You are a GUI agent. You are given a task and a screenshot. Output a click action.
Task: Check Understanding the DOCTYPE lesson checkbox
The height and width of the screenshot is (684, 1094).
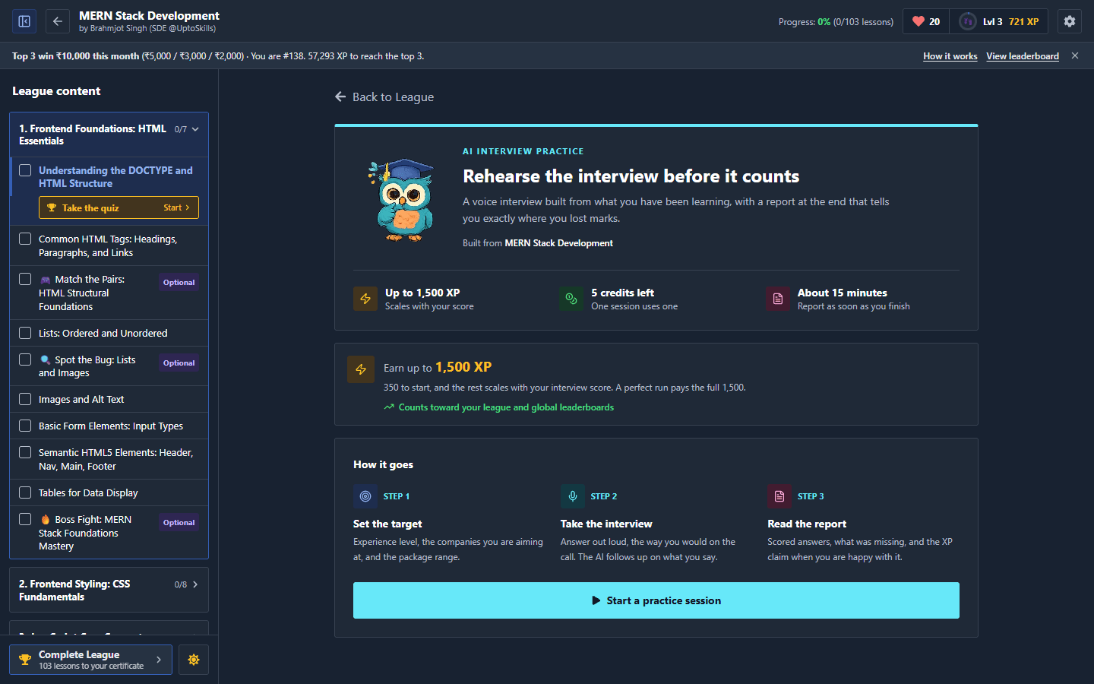pos(25,170)
